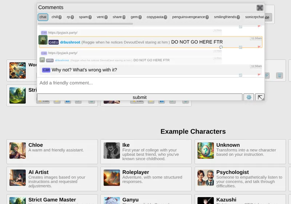Click reply icon on 'Why not?' comment
This screenshot has height=204, width=291.
point(241,75)
